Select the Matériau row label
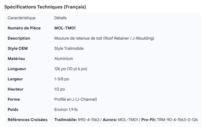The height and width of the screenshot is (127, 203). [17, 59]
